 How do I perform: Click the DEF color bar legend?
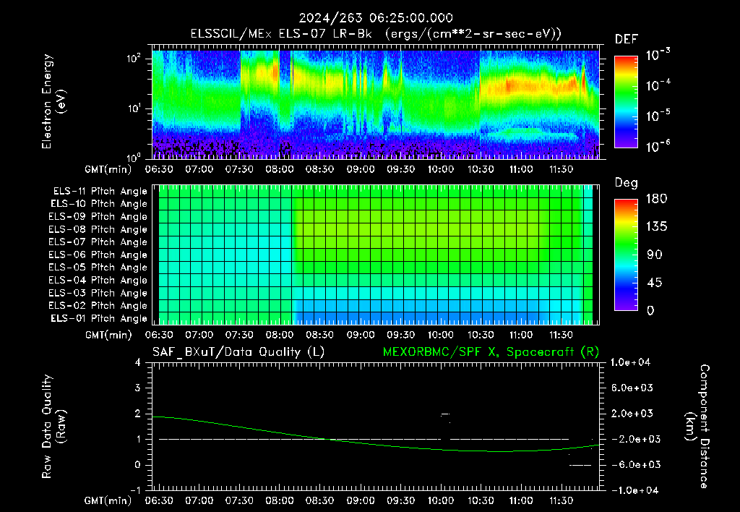(626, 101)
